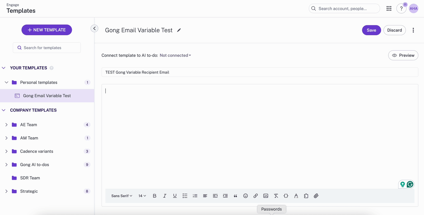Apply blockquote formatting
The image size is (424, 215).
[x=235, y=196]
